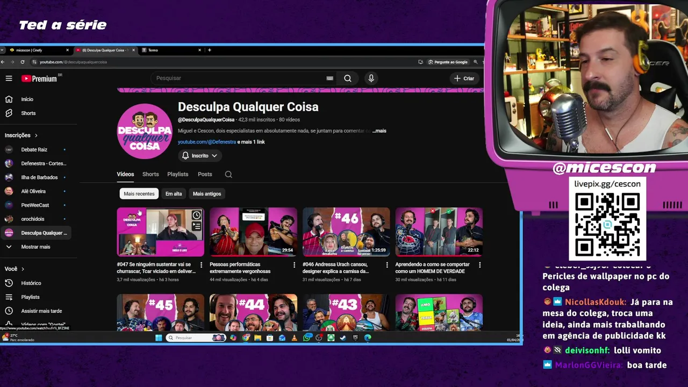Open Edge from the taskbar

pyautogui.click(x=368, y=338)
